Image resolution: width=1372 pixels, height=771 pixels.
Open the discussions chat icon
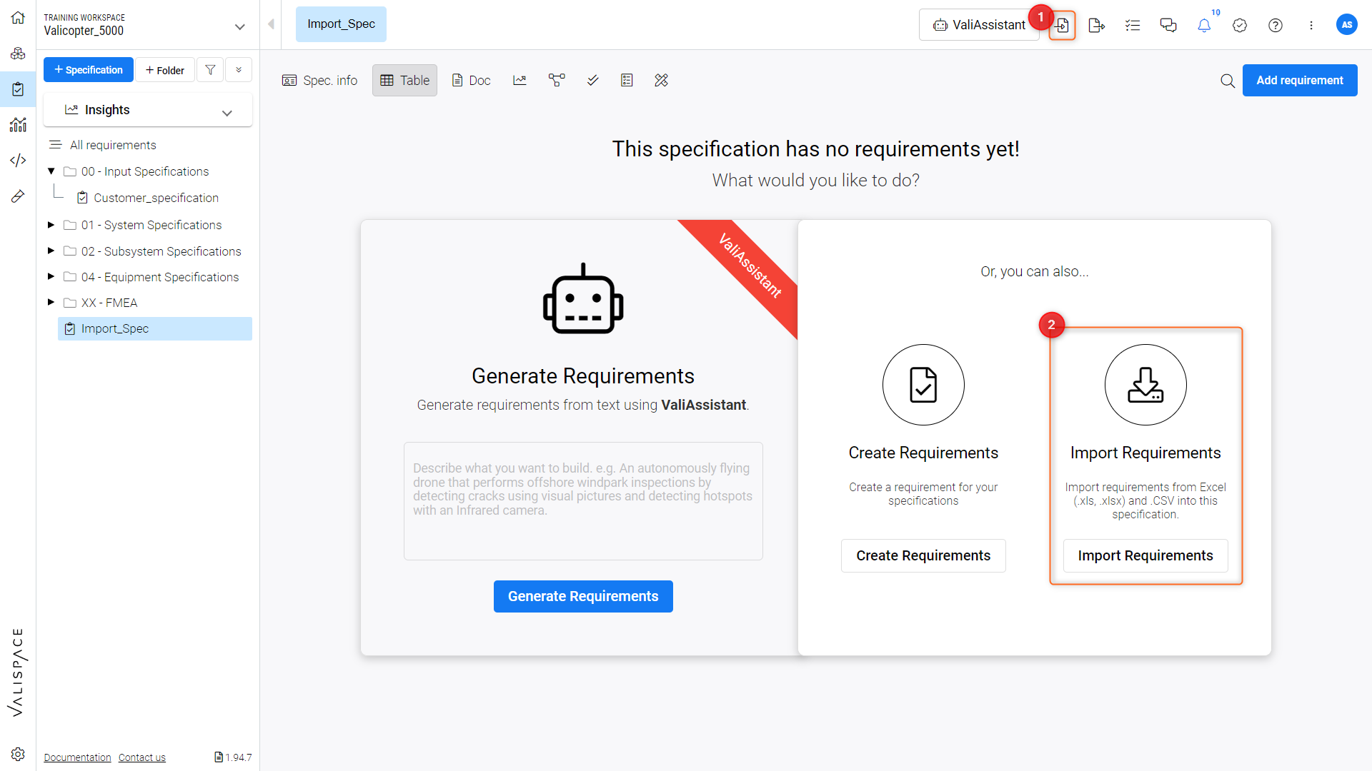[x=1168, y=26]
